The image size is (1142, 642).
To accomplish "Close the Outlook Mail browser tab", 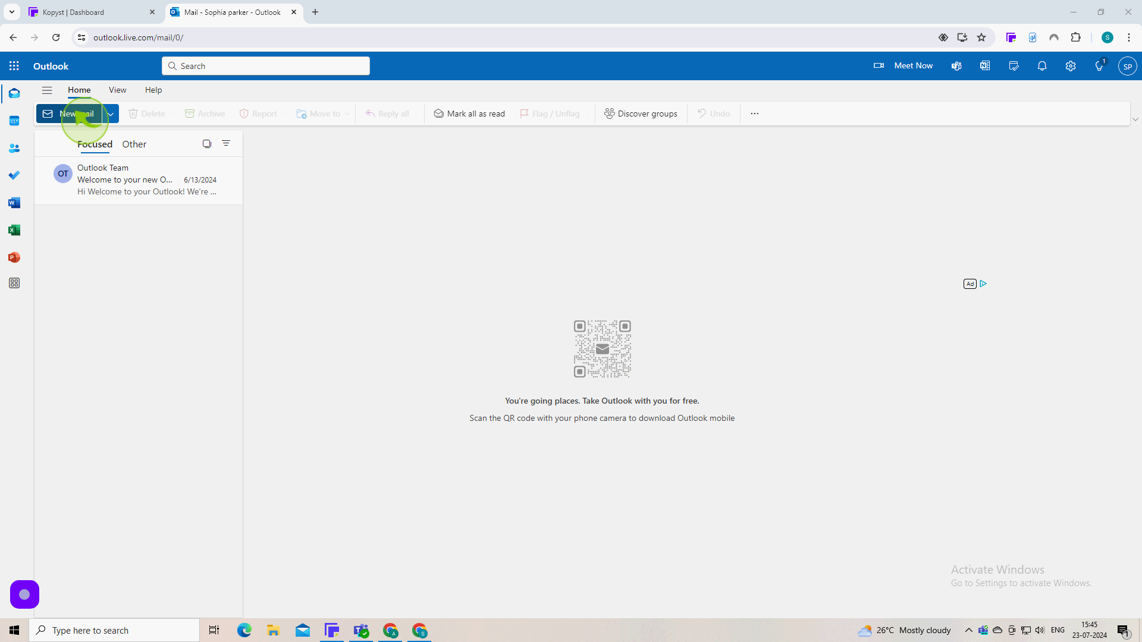I will 294,12.
